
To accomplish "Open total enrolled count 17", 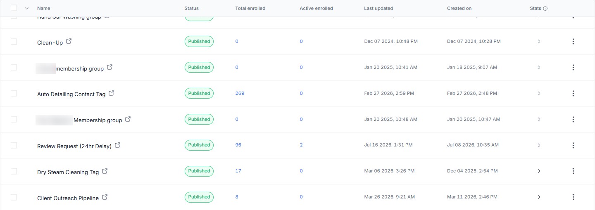I will 238,171.
